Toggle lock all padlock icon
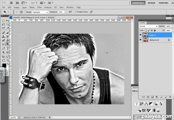 pyautogui.click(x=155, y=30)
